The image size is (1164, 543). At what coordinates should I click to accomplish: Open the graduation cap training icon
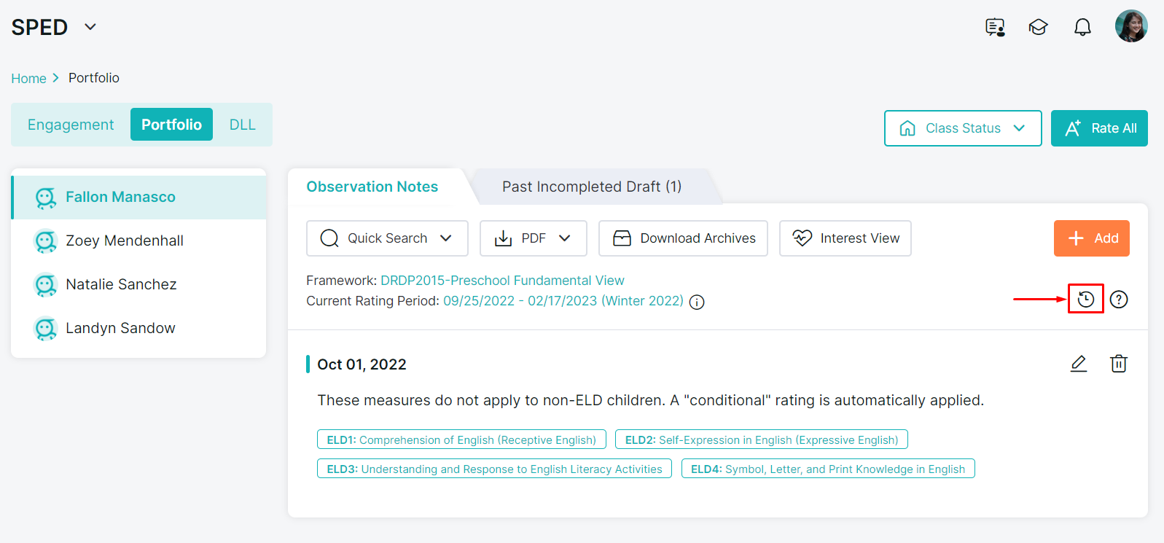click(1038, 28)
